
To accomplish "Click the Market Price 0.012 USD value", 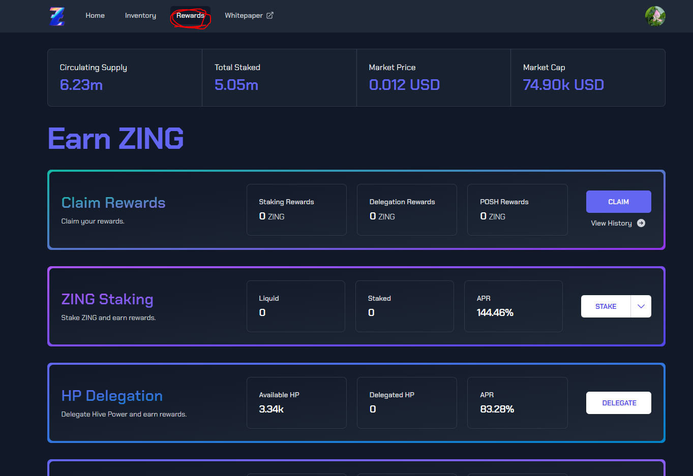I will point(404,85).
